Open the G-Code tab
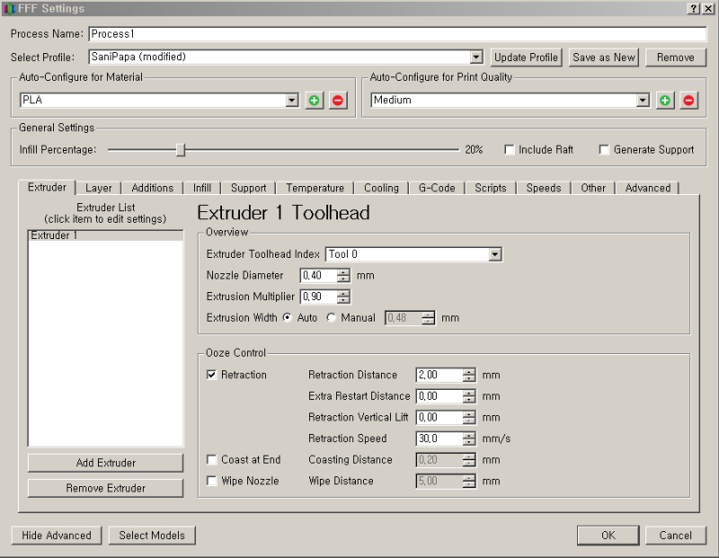 tap(437, 188)
